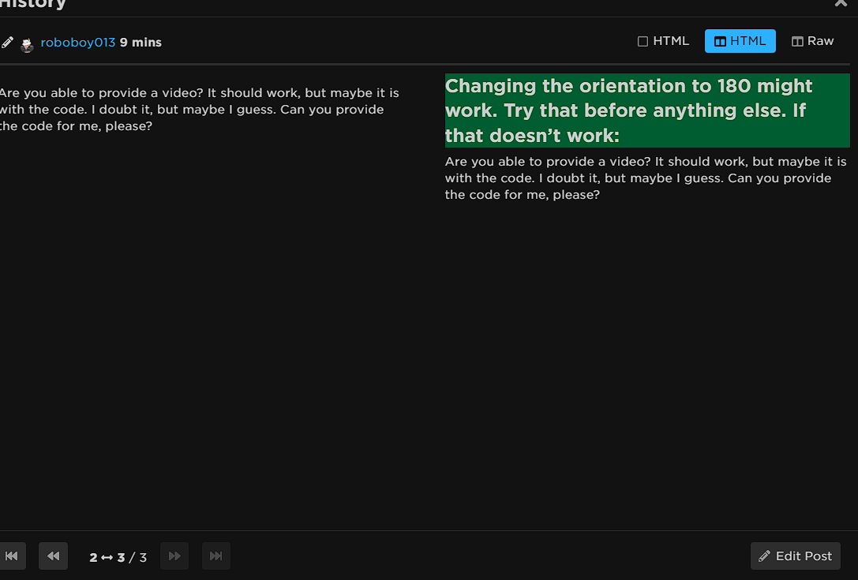Click the History dialog title
The width and height of the screenshot is (858, 580).
click(33, 4)
